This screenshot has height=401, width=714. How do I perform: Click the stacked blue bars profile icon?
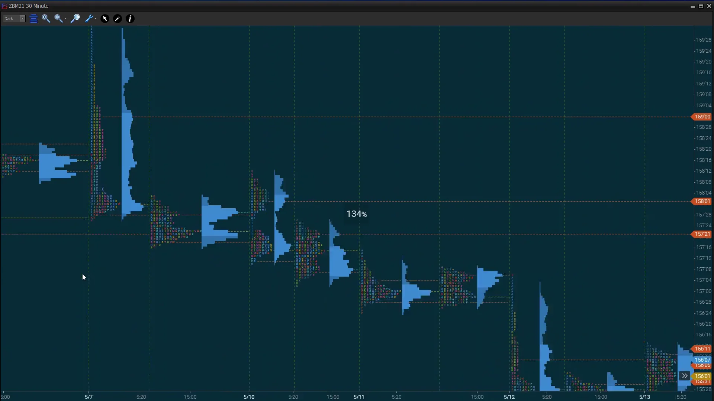click(33, 19)
